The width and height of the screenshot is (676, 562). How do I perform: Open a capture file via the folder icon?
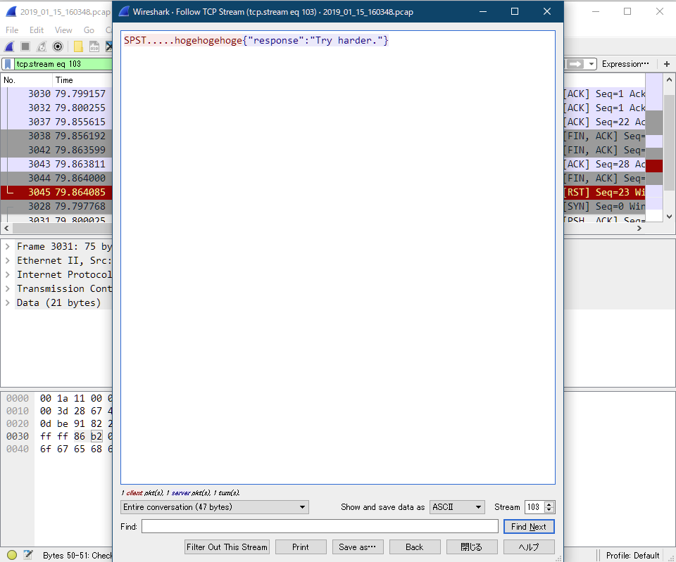click(x=78, y=46)
